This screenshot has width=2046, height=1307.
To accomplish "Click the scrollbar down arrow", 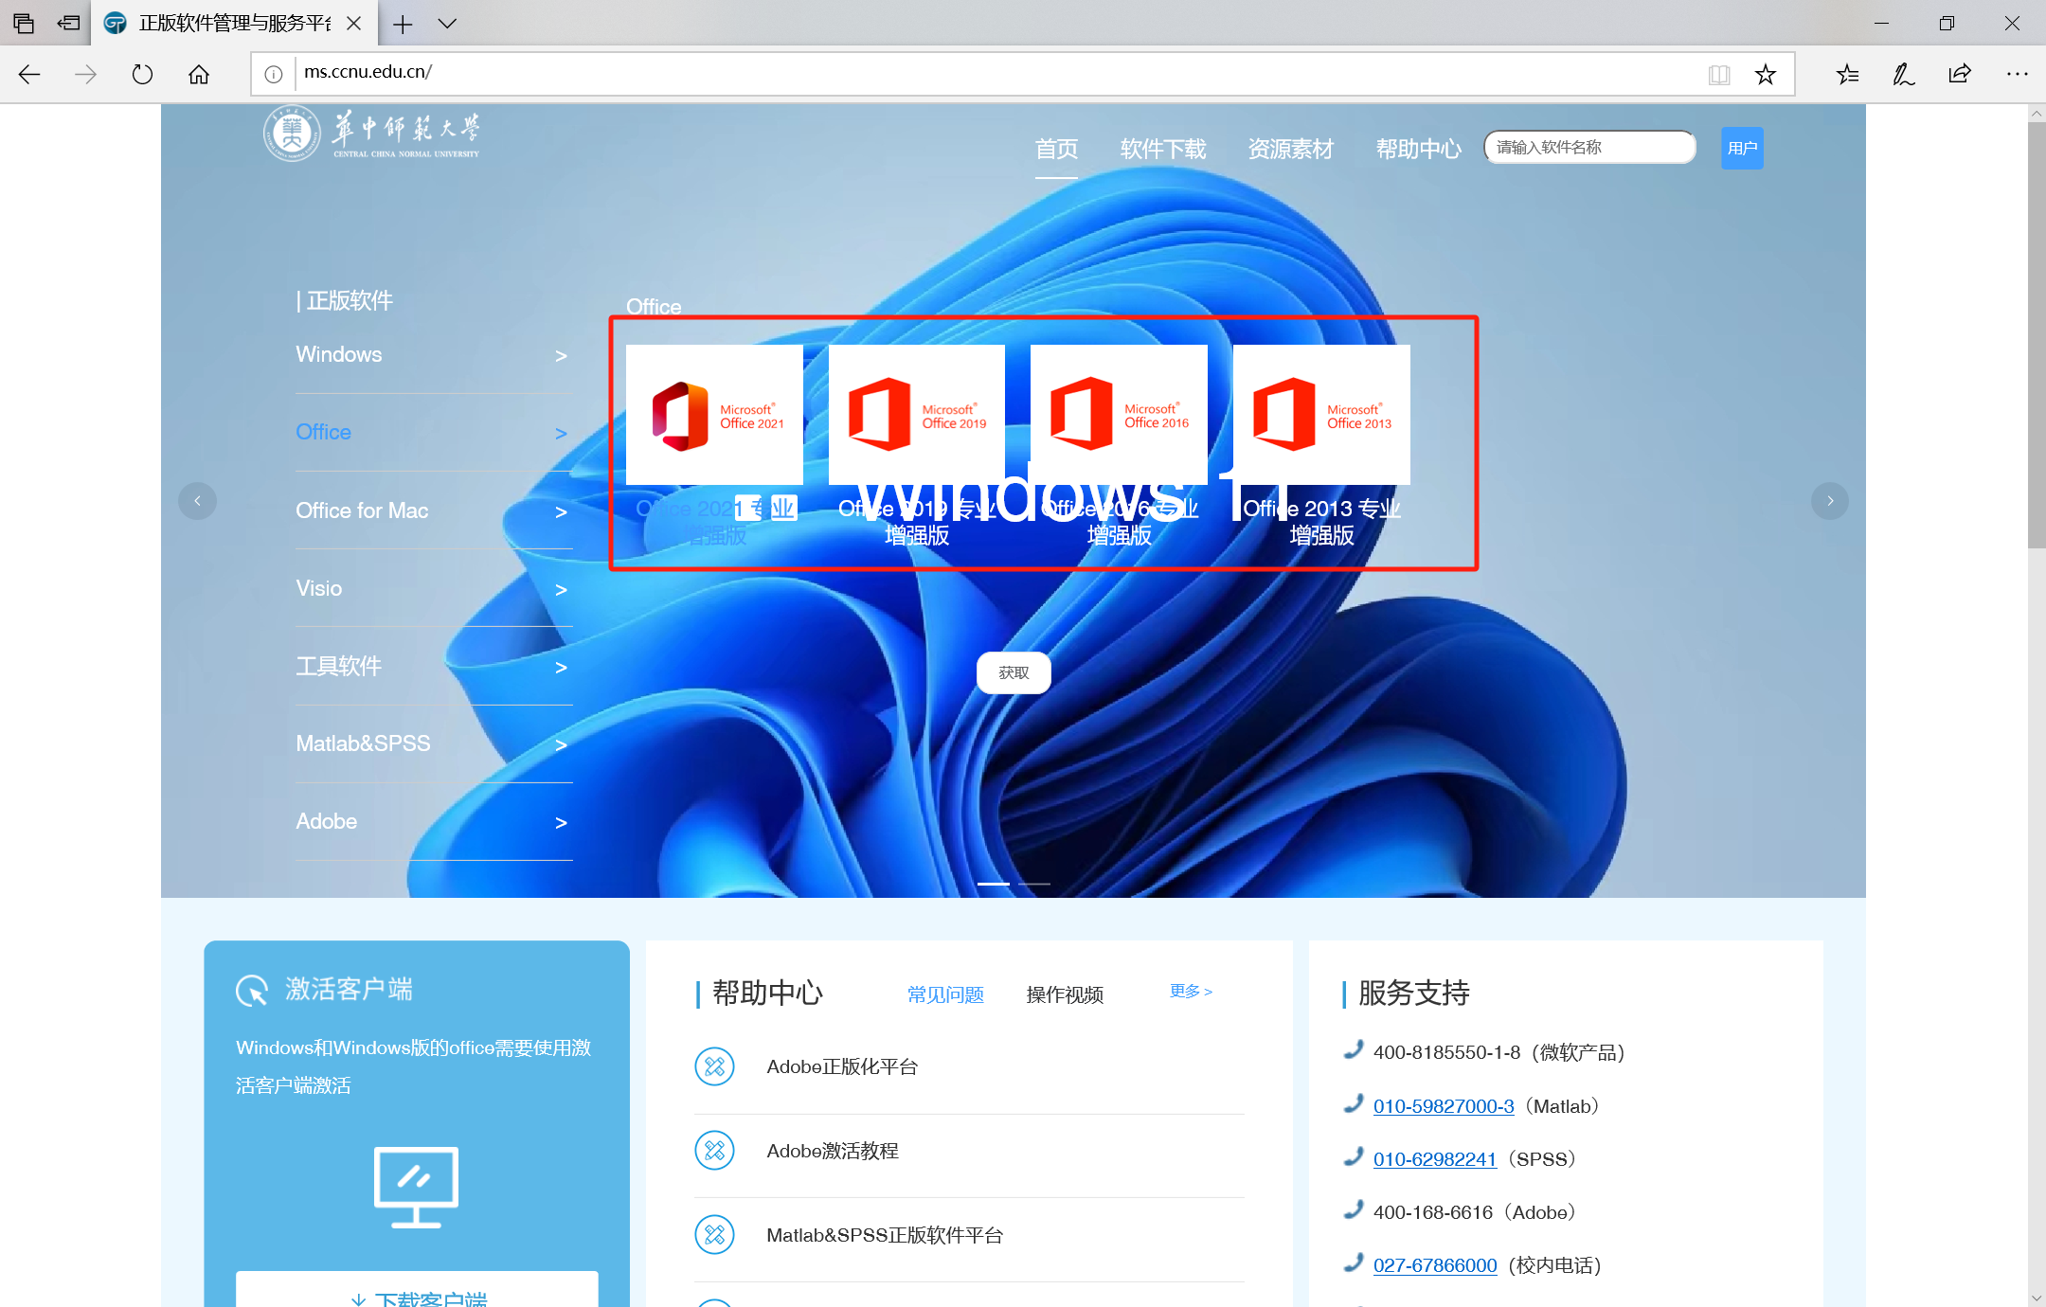I will [2037, 1298].
